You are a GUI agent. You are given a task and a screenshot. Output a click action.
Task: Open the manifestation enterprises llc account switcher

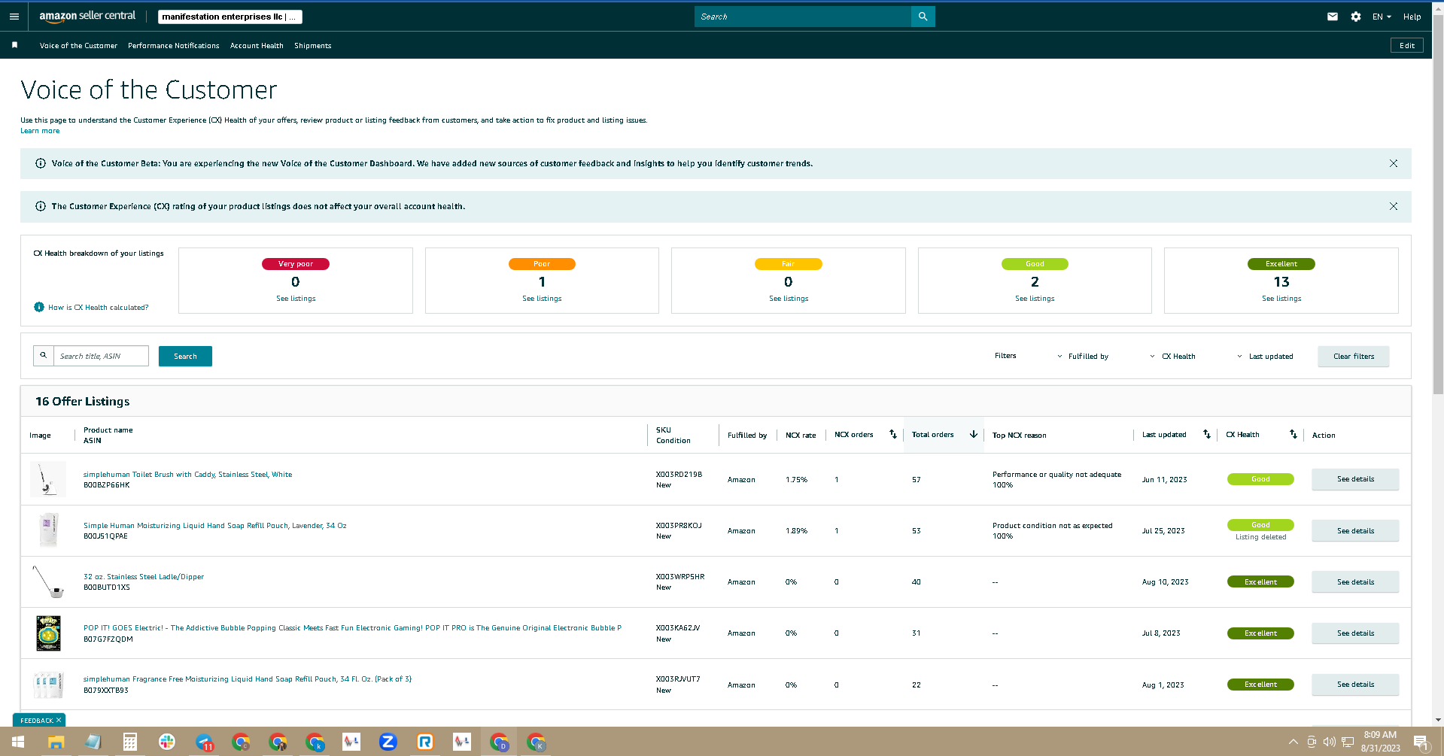(230, 17)
